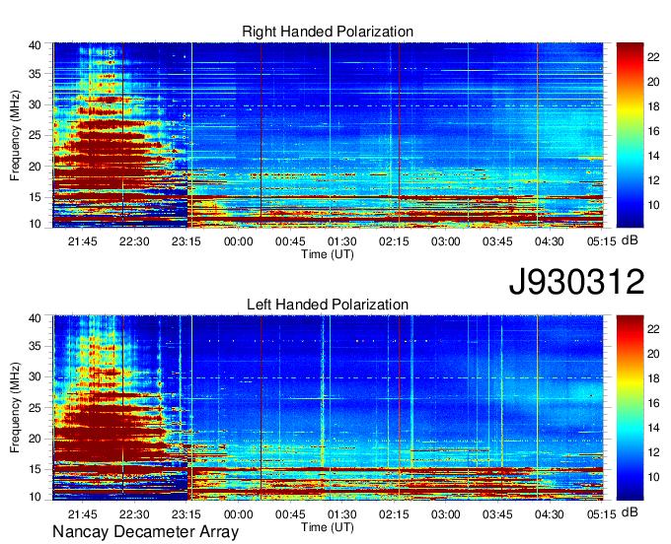
Task: Click the 40 MHz tick on Right Handed plot
Action: (x=35, y=45)
